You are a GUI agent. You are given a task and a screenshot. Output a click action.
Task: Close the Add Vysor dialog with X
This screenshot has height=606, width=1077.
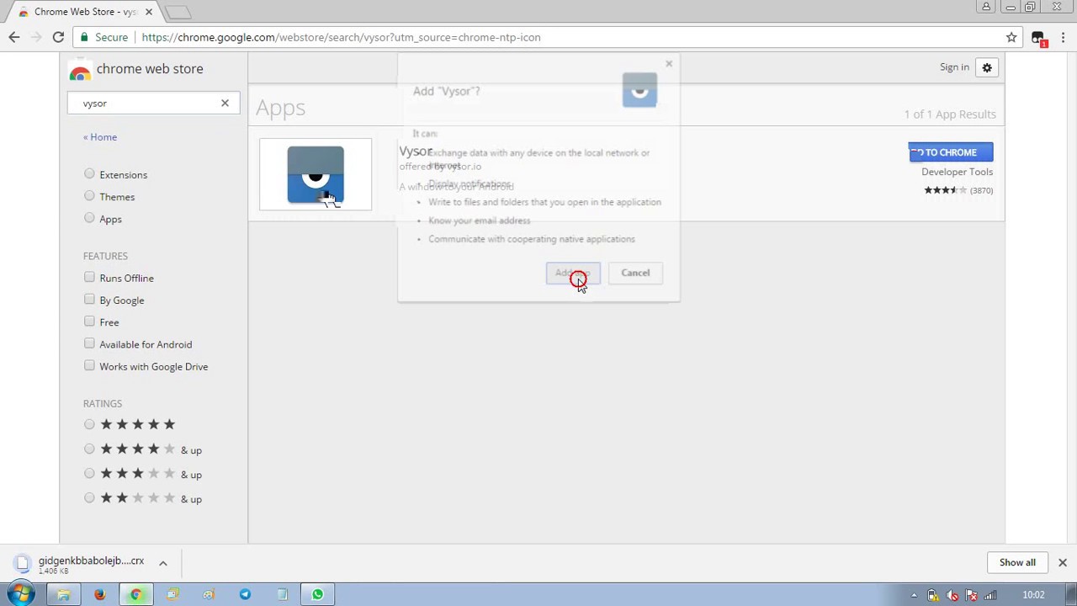pyautogui.click(x=669, y=64)
